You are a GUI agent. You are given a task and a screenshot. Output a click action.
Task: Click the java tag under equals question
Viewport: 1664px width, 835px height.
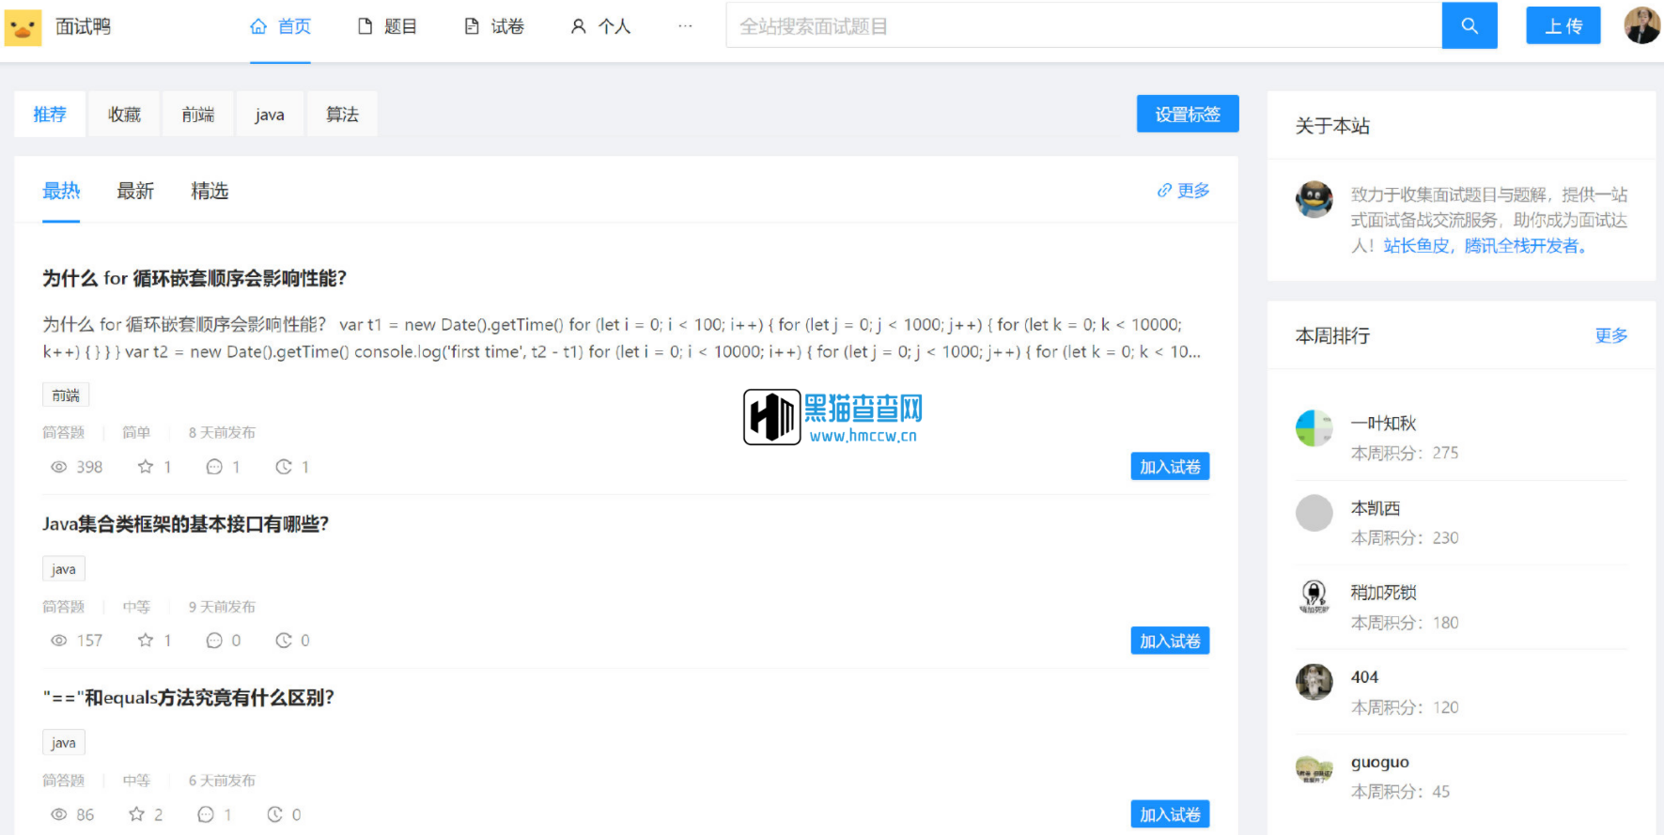pos(64,743)
